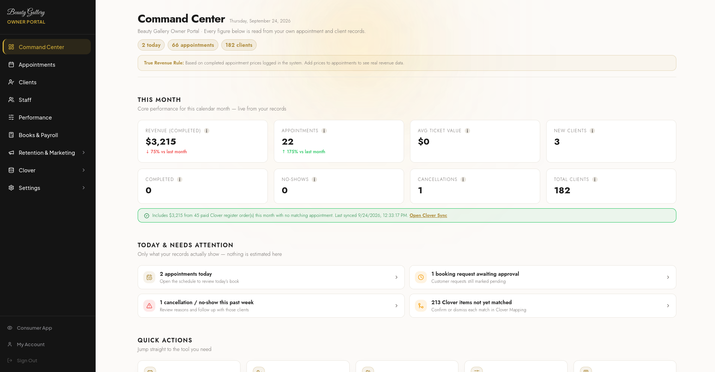This screenshot has width=715, height=372.
Task: Click the info icon beside Appointments metric
Action: [324, 131]
